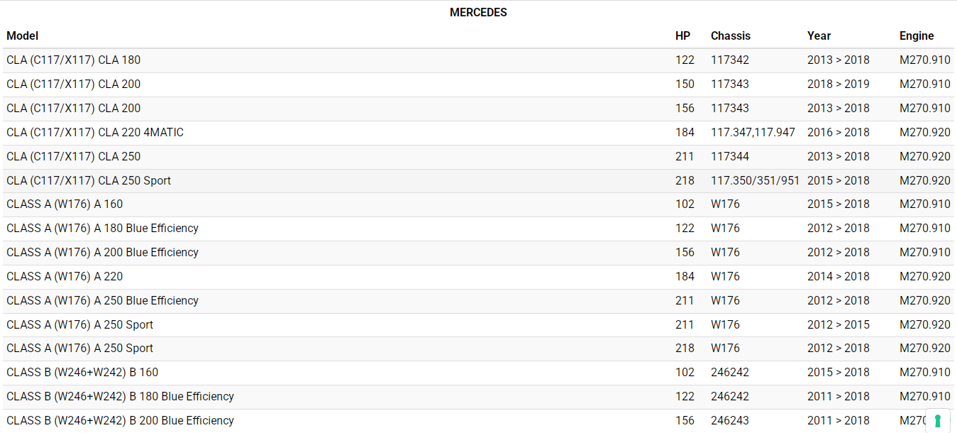Click the CLA 250 Sport model name
The width and height of the screenshot is (957, 433).
point(89,180)
